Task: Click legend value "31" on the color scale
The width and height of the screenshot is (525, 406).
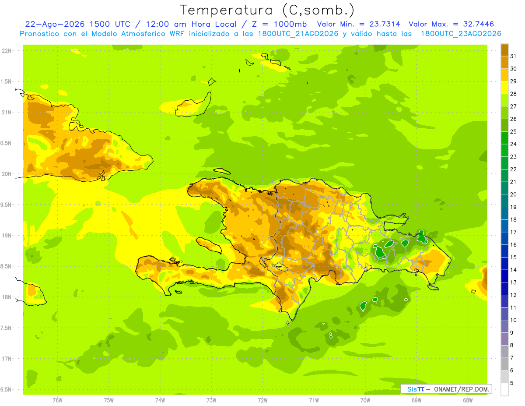Action: pyautogui.click(x=513, y=56)
